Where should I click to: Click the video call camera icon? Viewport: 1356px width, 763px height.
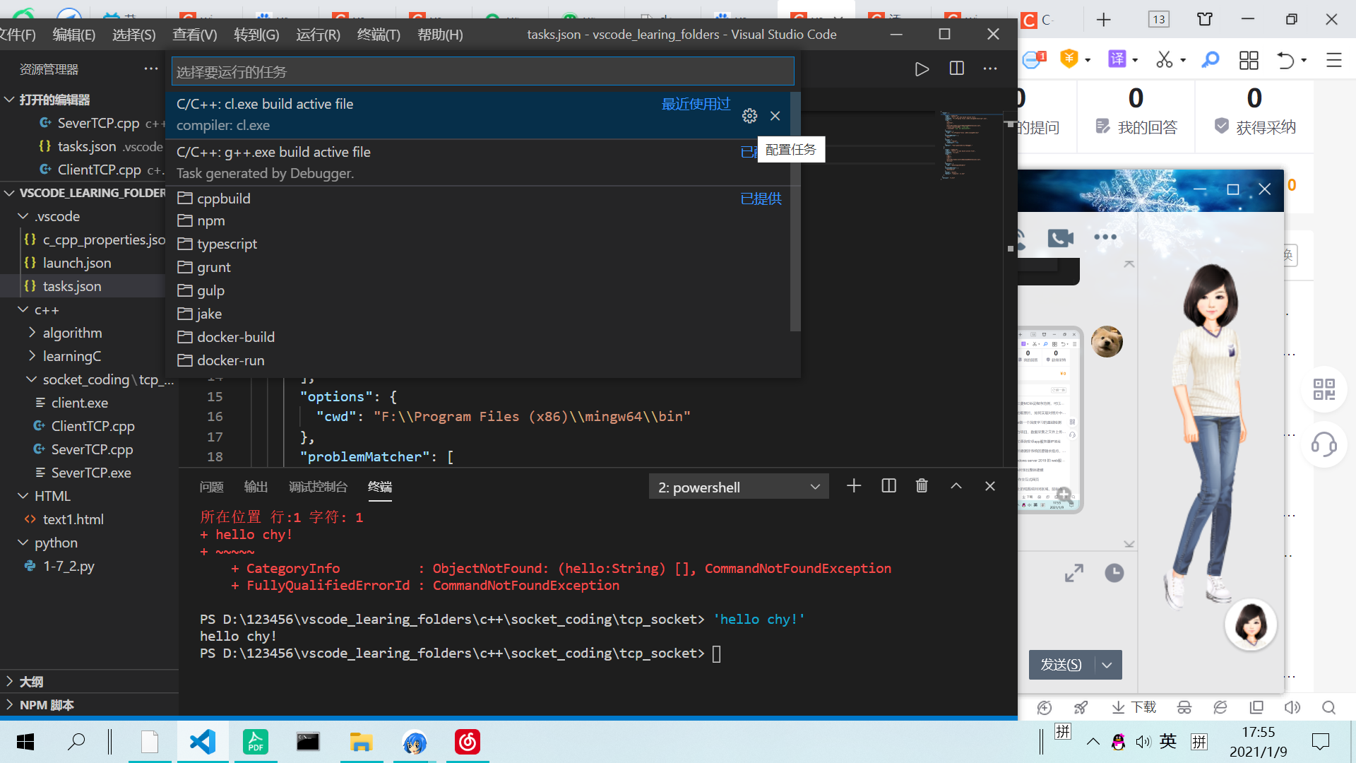1060,238
